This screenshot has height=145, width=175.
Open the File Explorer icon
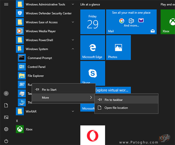tap(22, 76)
